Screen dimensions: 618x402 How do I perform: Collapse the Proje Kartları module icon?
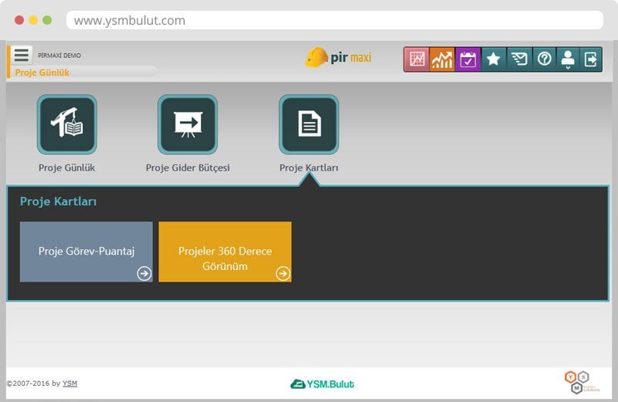tap(309, 124)
